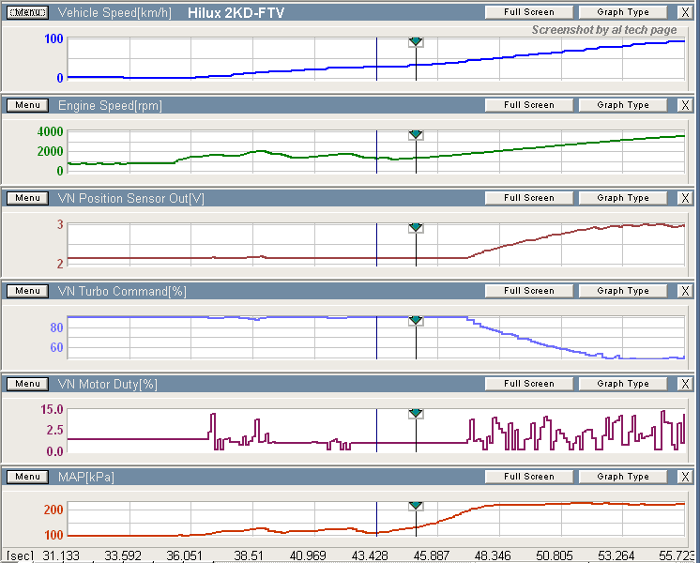Close the Engine Speed graph panel
The height and width of the screenshot is (563, 700).
pos(685,105)
